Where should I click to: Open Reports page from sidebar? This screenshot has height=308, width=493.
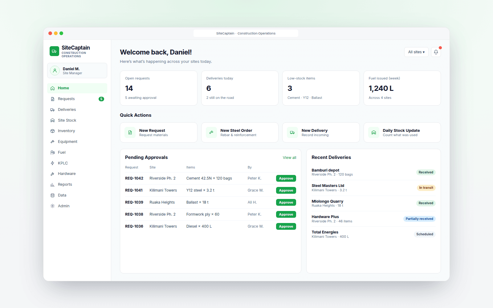(77, 184)
